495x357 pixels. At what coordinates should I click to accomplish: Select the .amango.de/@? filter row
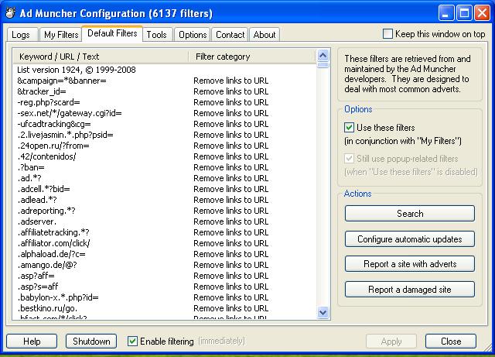click(164, 265)
